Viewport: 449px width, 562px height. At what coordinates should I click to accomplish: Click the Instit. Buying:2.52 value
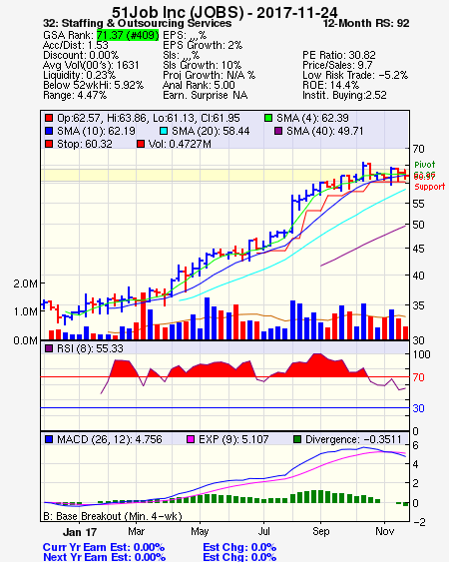point(344,96)
